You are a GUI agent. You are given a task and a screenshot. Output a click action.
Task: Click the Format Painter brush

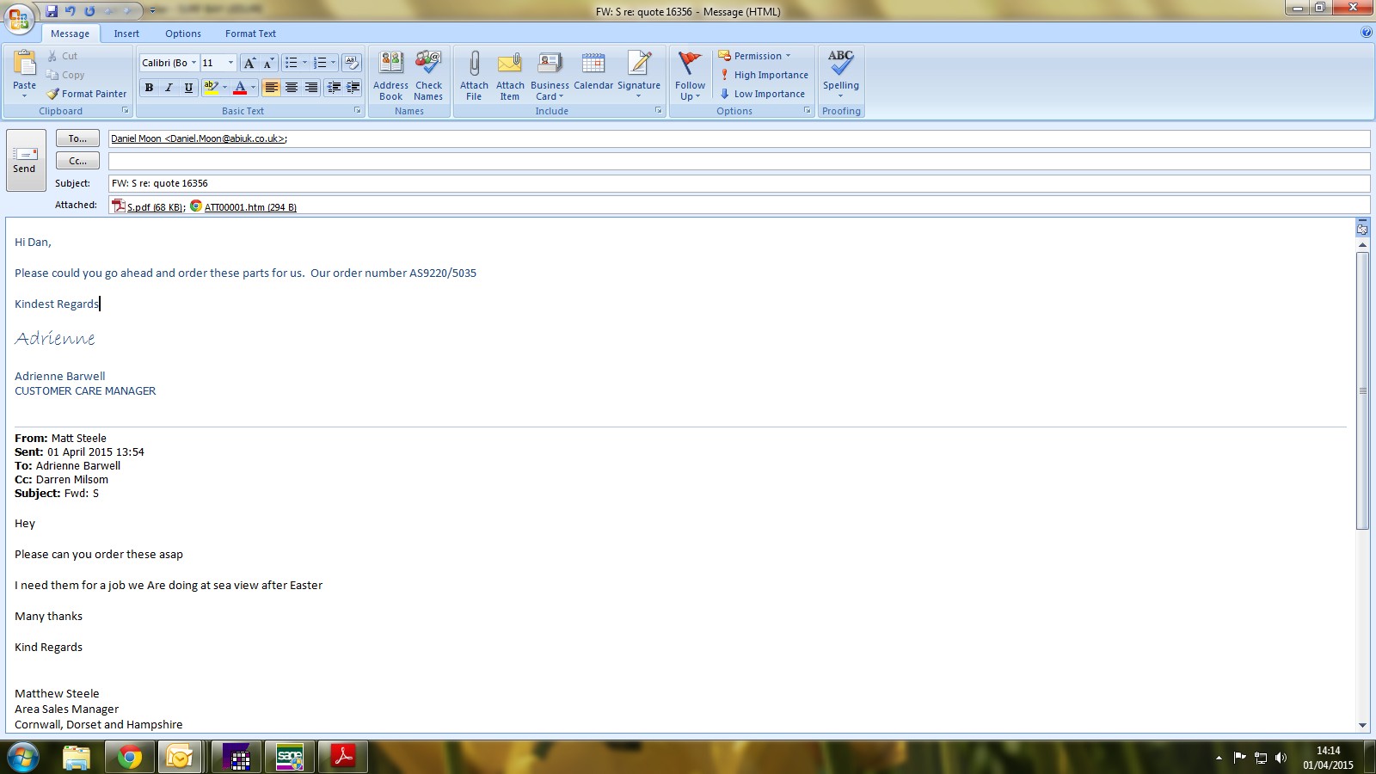(86, 94)
